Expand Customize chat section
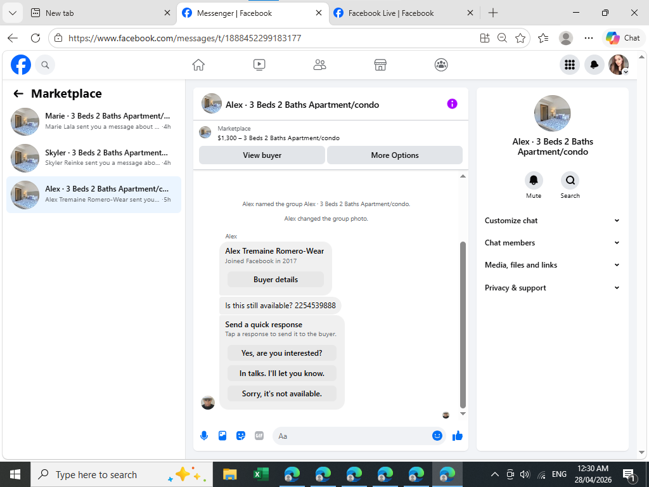 click(x=552, y=221)
